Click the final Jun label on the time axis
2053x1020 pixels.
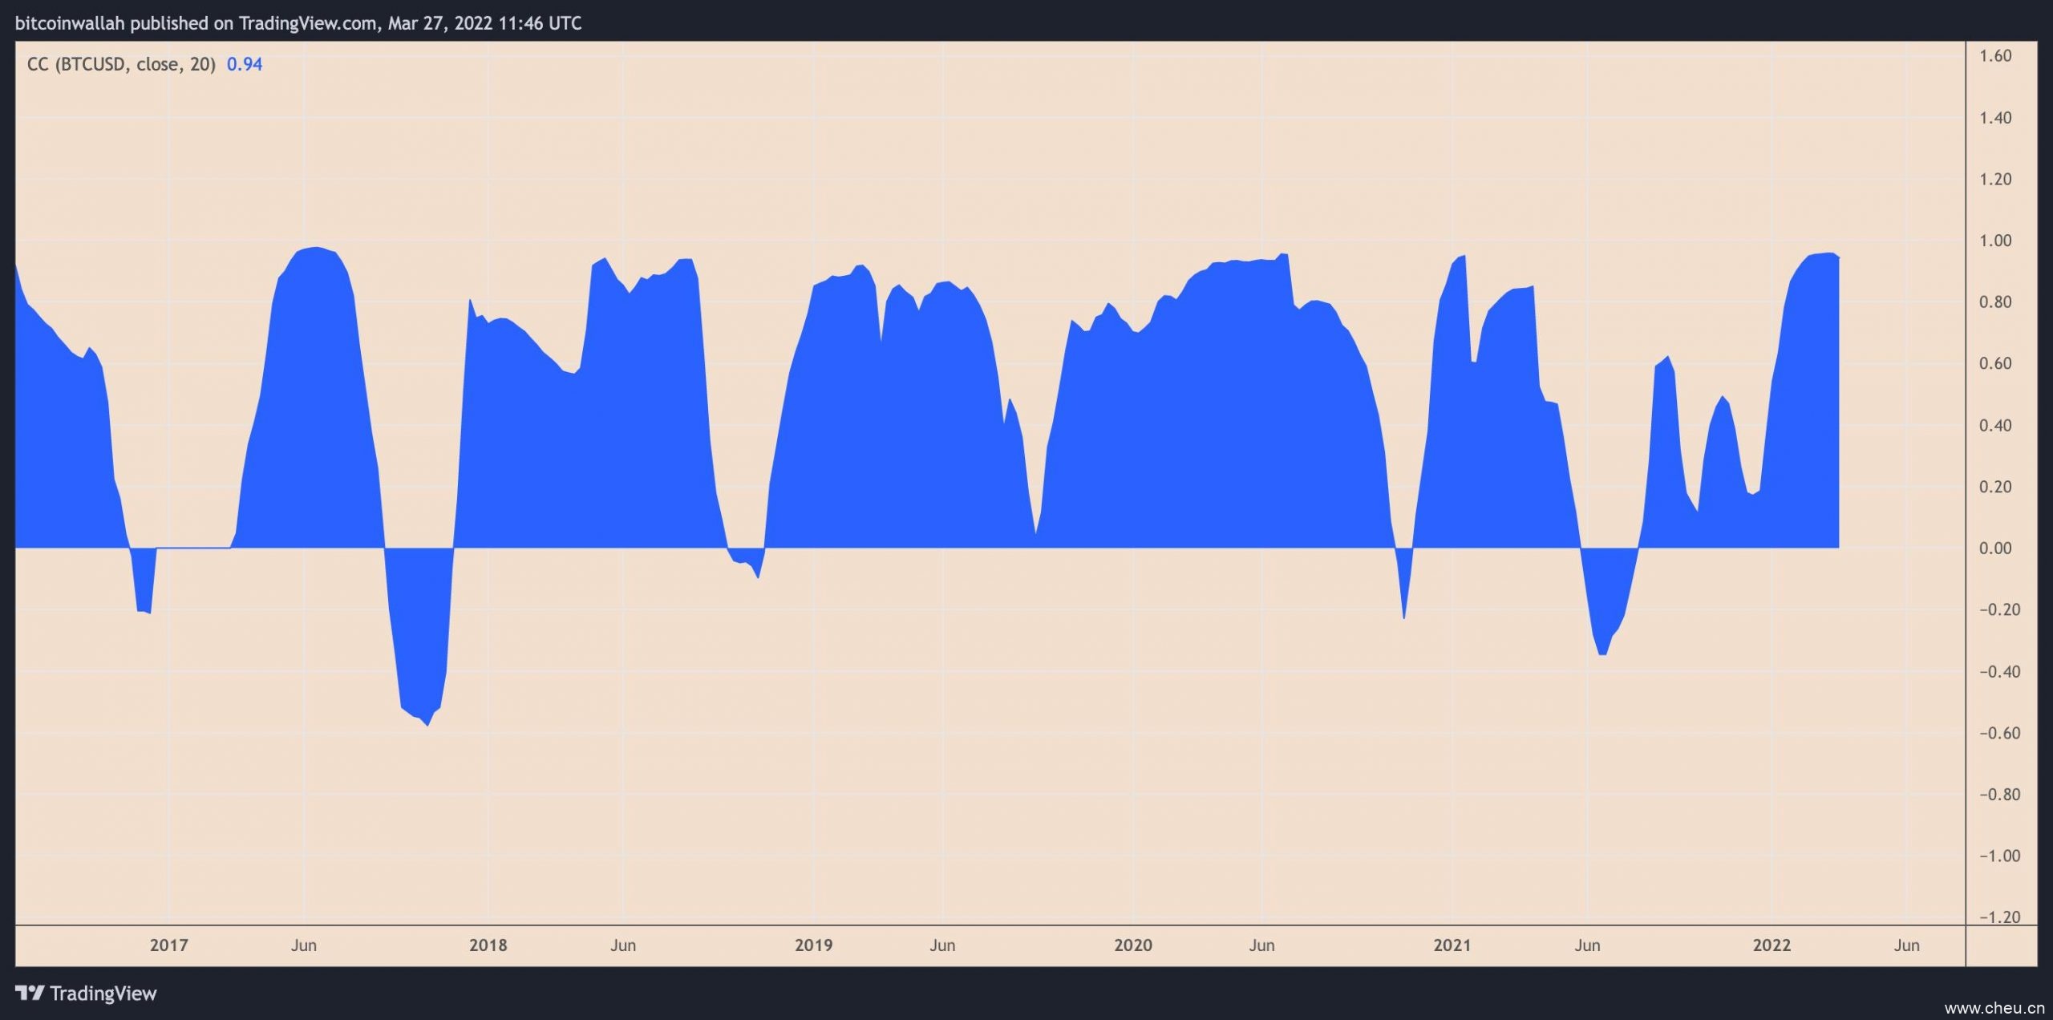1906,945
